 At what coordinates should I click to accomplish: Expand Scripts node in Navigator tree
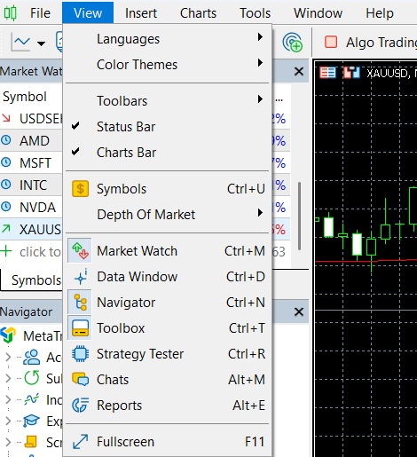[8, 442]
